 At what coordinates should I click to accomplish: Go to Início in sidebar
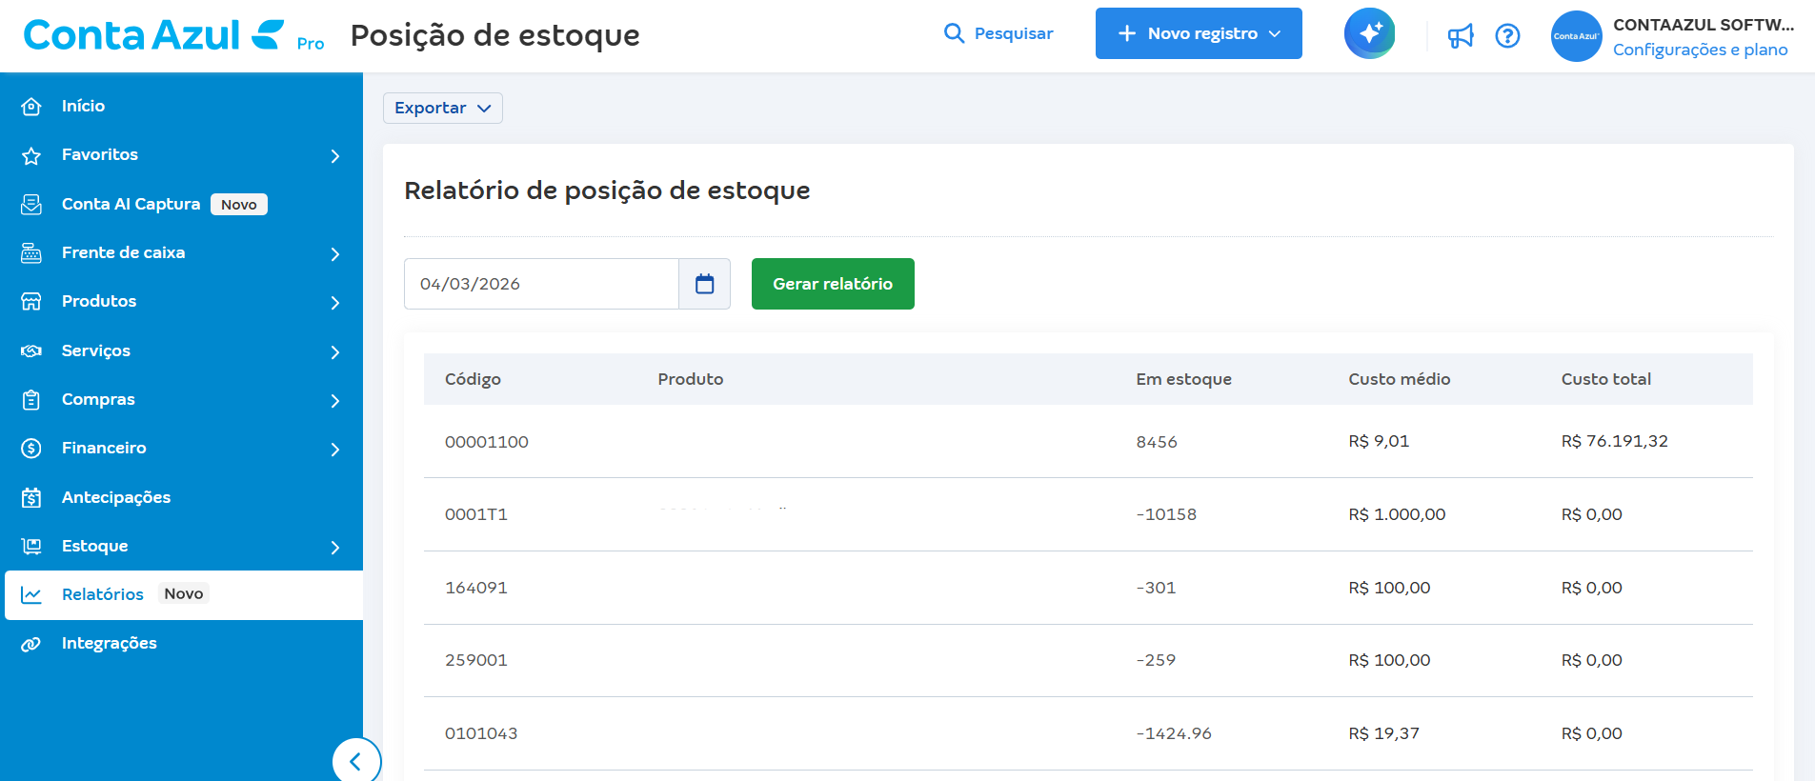coord(83,106)
